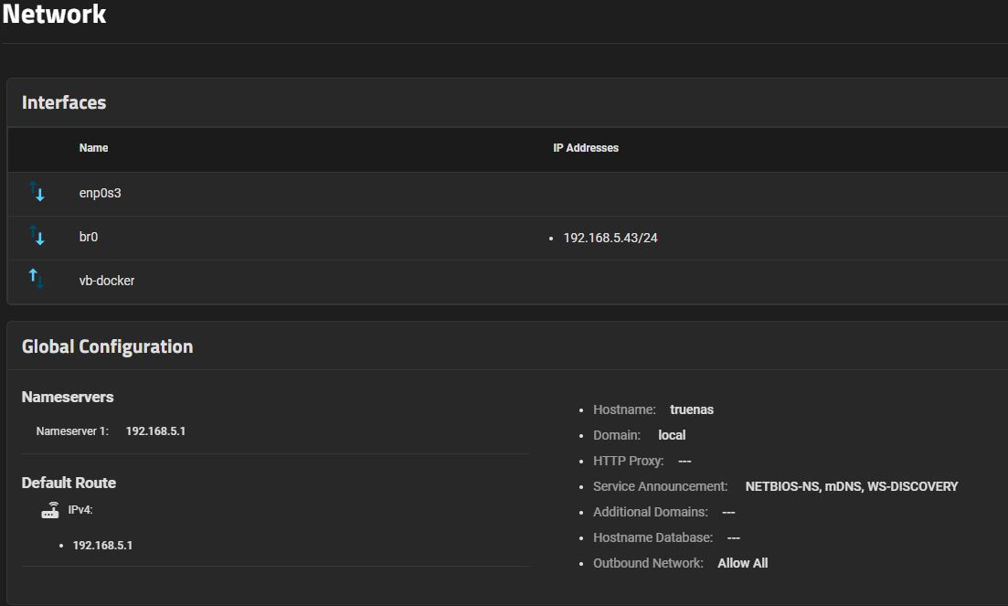Click the br0 link state arrows icon
Image resolution: width=1008 pixels, height=606 pixels.
tap(37, 236)
